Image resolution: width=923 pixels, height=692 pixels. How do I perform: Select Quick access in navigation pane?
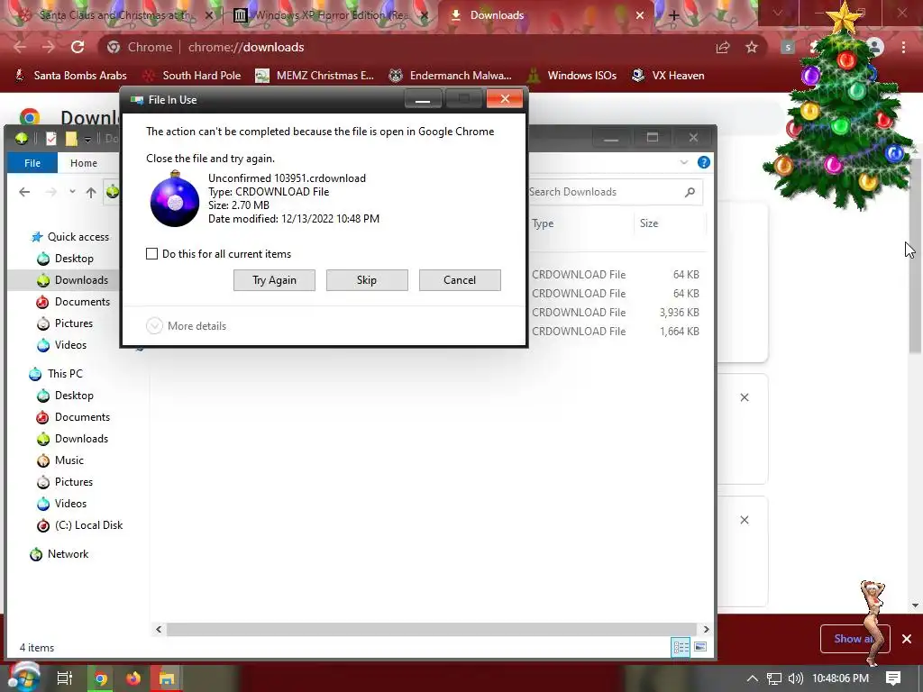coord(69,237)
